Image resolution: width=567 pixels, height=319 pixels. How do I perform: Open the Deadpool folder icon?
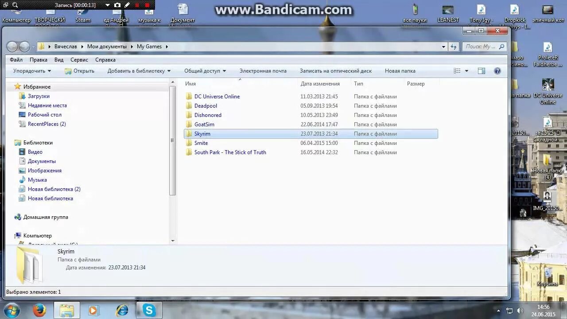tap(189, 106)
